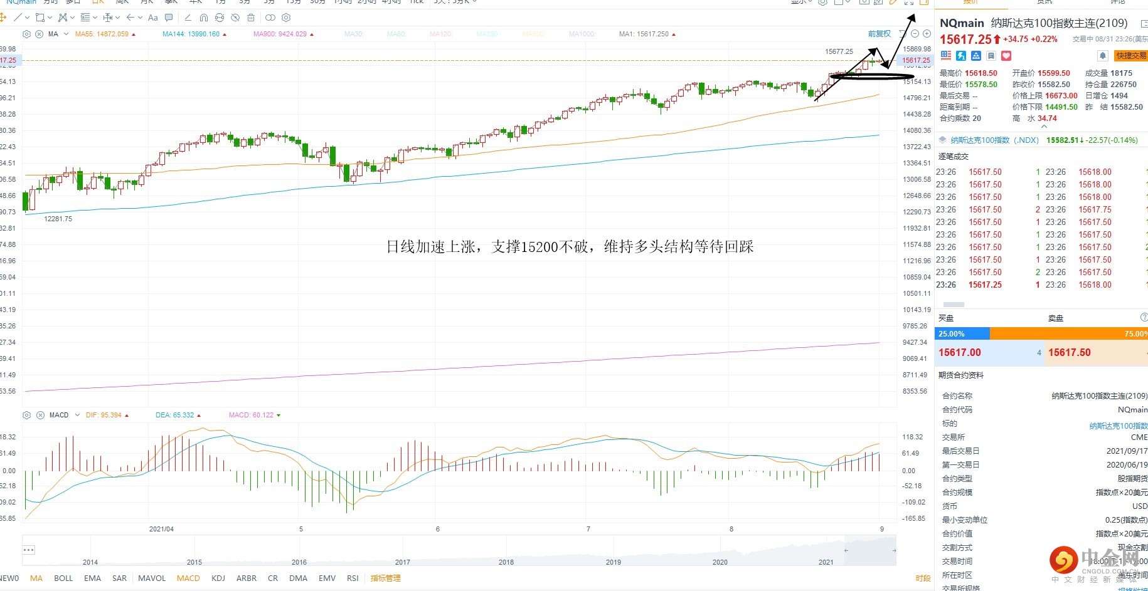Open MACD indicator settings gear
The height and width of the screenshot is (591, 1148).
click(26, 415)
